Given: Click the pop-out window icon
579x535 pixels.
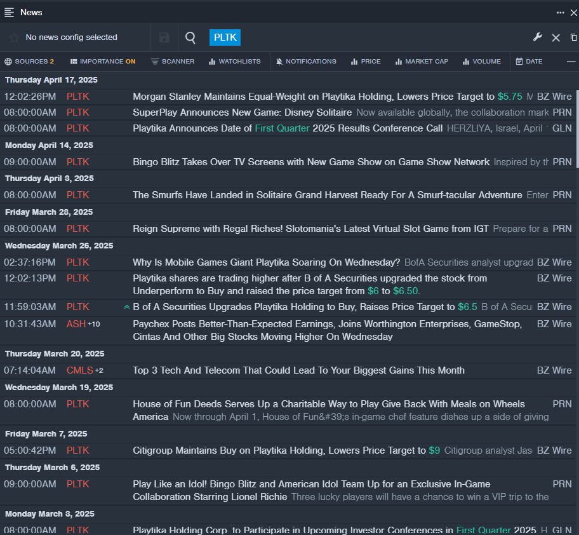Looking at the screenshot, I should [x=573, y=37].
